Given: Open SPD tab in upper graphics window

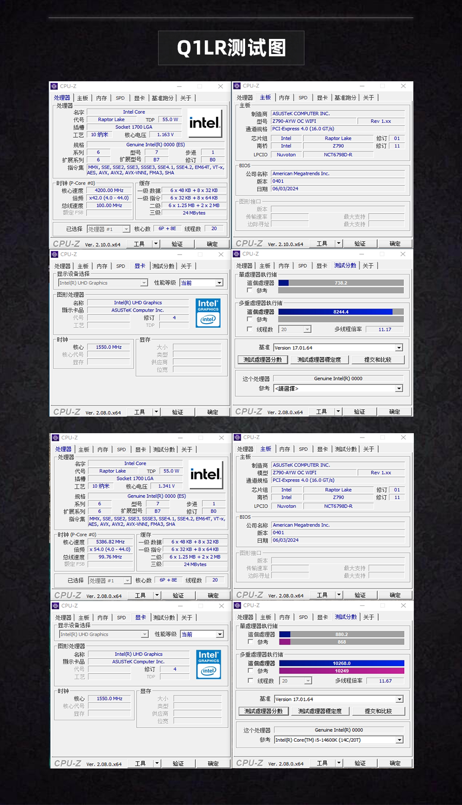Looking at the screenshot, I should click(121, 266).
